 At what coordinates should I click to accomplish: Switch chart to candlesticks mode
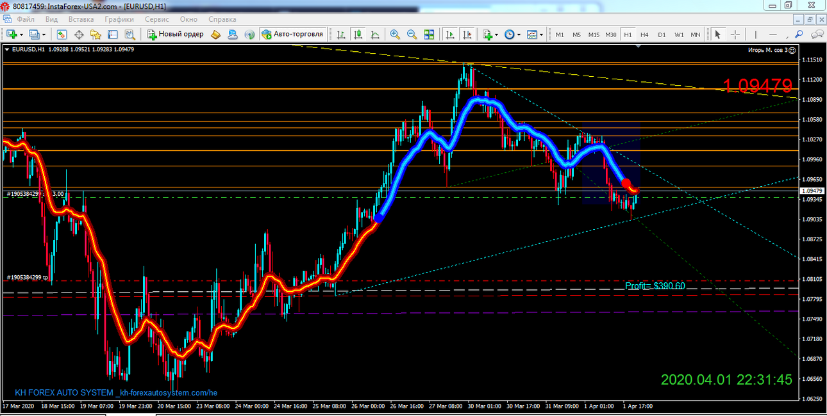tap(358, 34)
